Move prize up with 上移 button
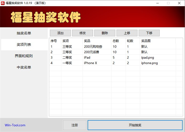 (x=127, y=33)
